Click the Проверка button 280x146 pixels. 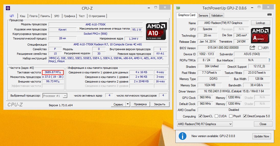pyautogui.click(x=140, y=104)
